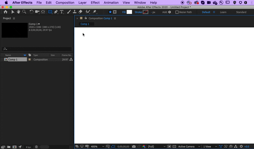
Task: Click the label color square of Comp 1
Action: click(29, 59)
